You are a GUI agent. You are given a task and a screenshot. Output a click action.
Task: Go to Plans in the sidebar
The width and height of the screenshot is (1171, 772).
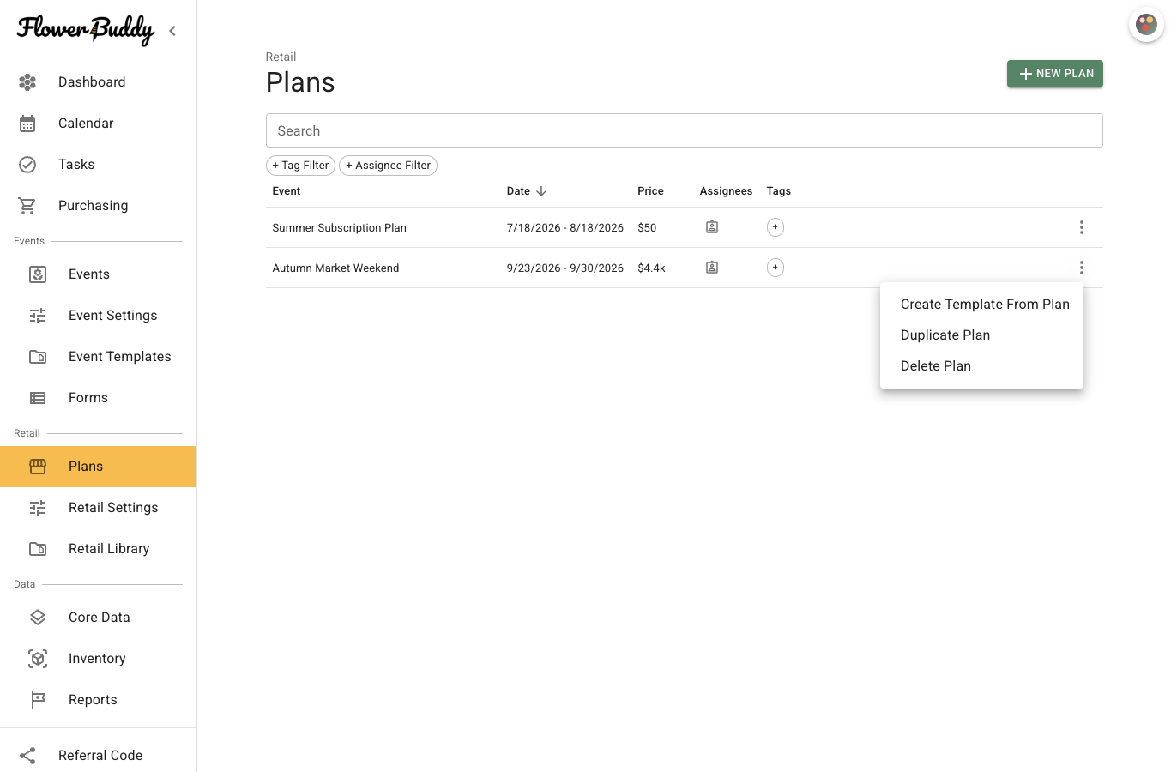[98, 467]
